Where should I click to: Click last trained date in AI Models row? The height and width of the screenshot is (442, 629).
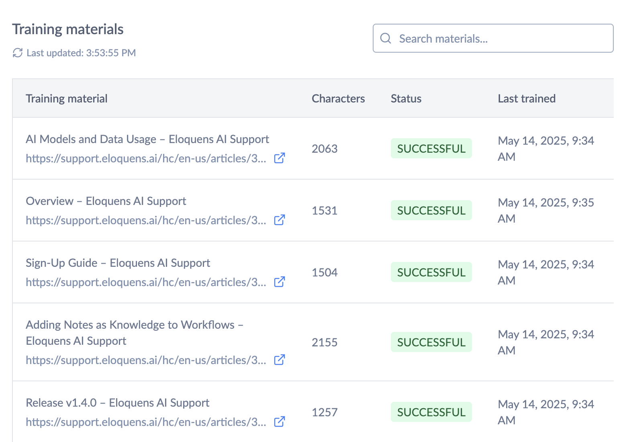click(546, 149)
